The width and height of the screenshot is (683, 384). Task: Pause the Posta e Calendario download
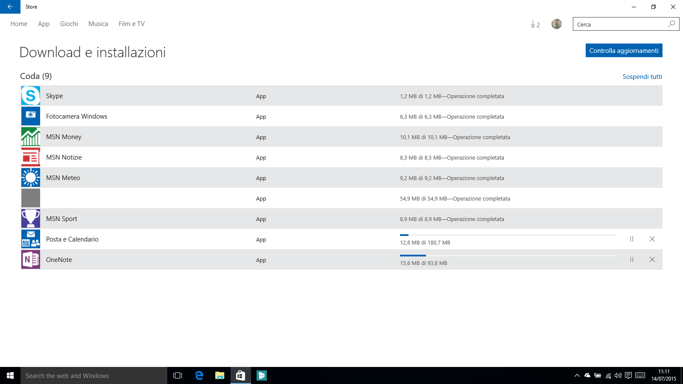pos(632,239)
